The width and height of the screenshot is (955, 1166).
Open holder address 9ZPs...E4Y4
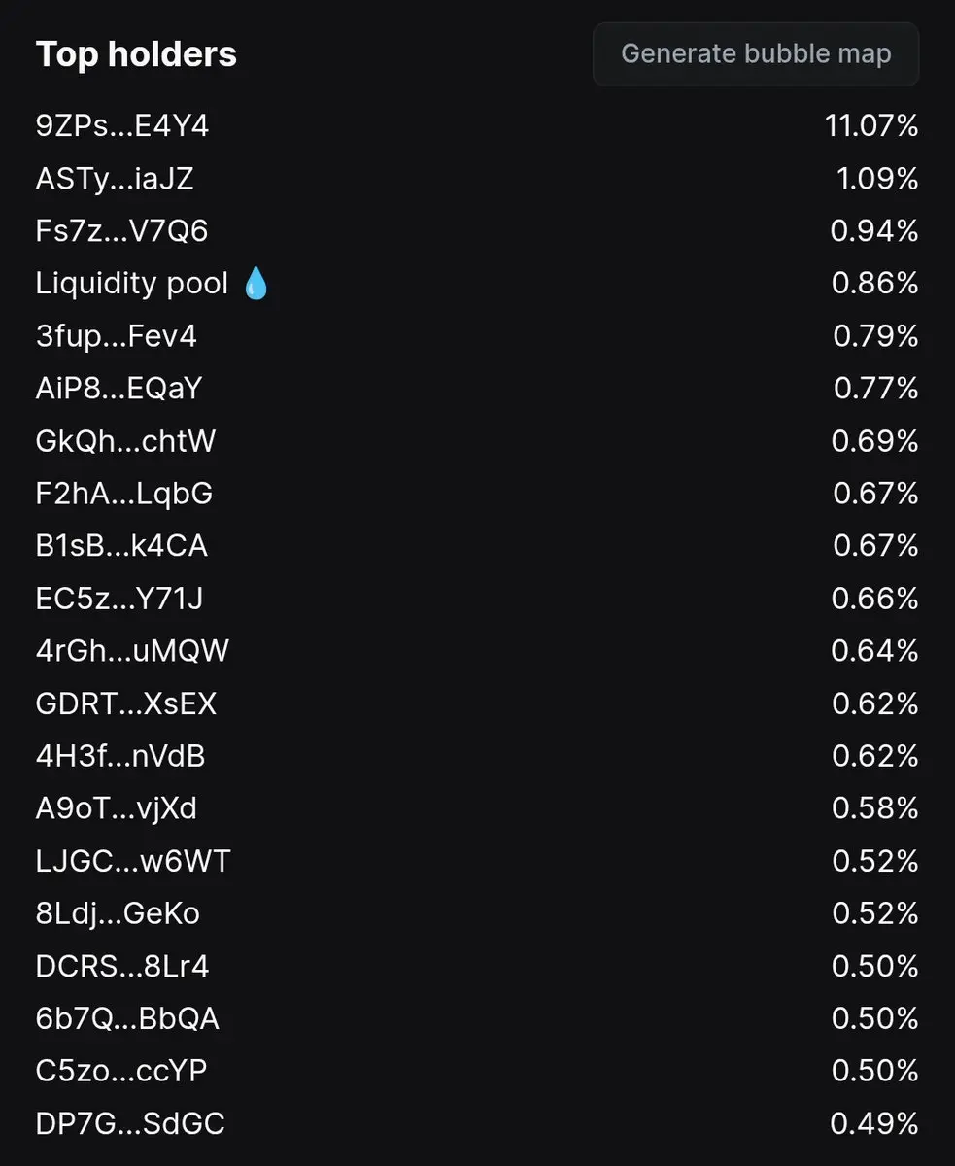click(x=122, y=126)
